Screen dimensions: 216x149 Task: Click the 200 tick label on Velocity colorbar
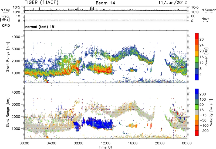click(203, 94)
